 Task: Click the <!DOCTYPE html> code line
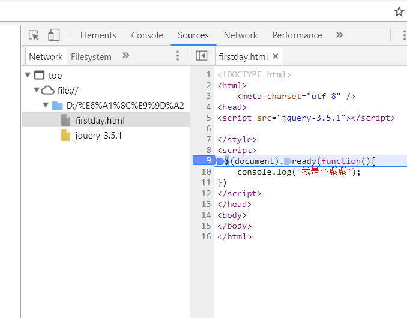(255, 75)
